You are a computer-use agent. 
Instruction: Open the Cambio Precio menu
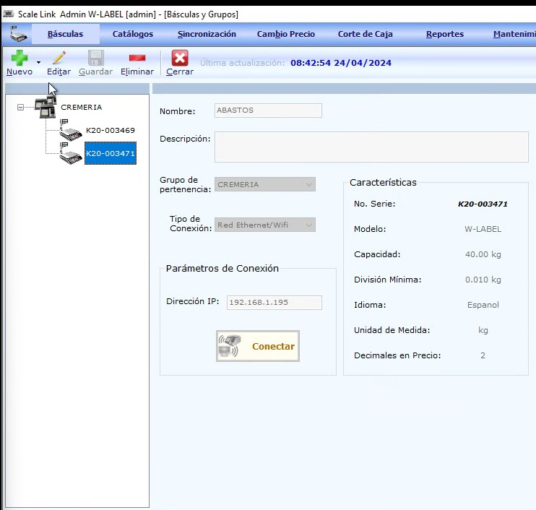(x=286, y=34)
